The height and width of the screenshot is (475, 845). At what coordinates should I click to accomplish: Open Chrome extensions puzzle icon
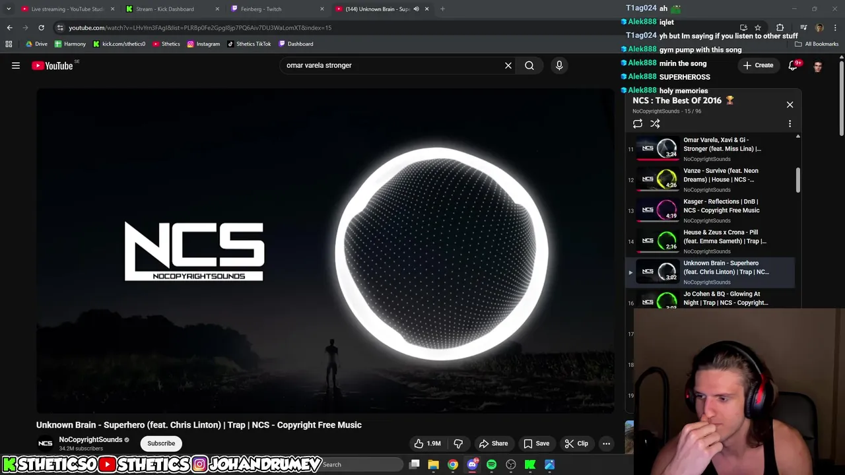point(780,28)
